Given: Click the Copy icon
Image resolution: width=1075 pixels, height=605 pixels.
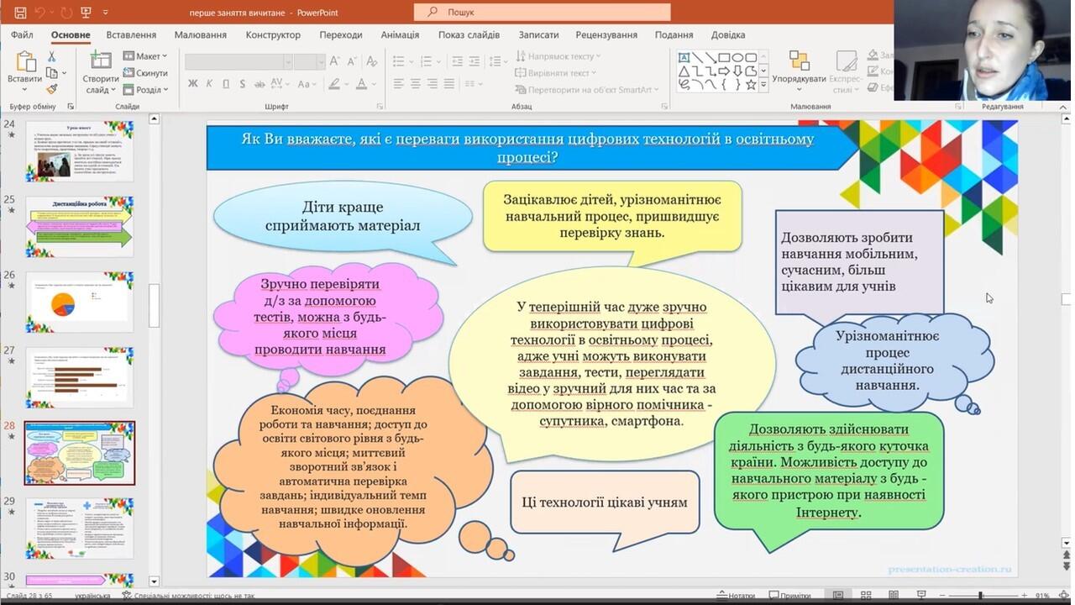Looking at the screenshot, I should click(x=51, y=73).
